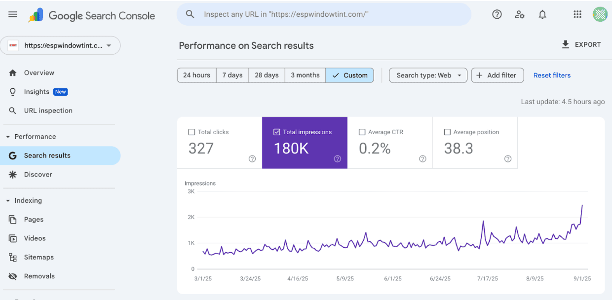Click the Reset filters link
The image size is (612, 300).
552,75
